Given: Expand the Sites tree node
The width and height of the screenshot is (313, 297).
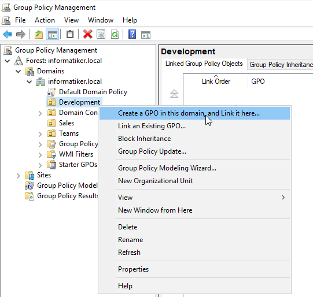Looking at the screenshot, I should pyautogui.click(x=19, y=176).
